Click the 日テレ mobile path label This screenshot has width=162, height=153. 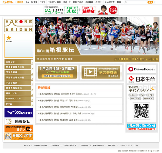click(150, 95)
